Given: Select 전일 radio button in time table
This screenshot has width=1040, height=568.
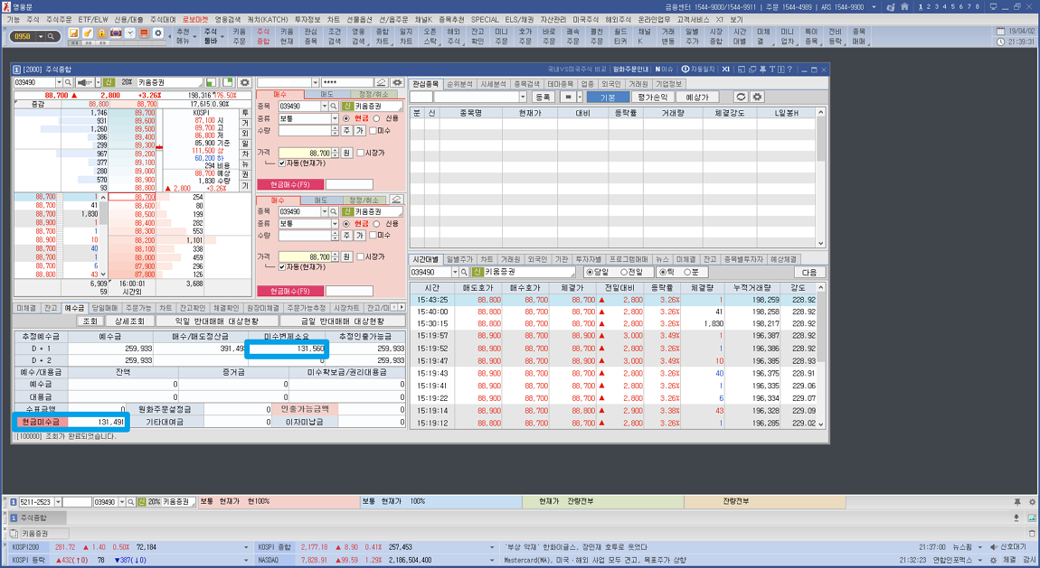Looking at the screenshot, I should click(623, 272).
